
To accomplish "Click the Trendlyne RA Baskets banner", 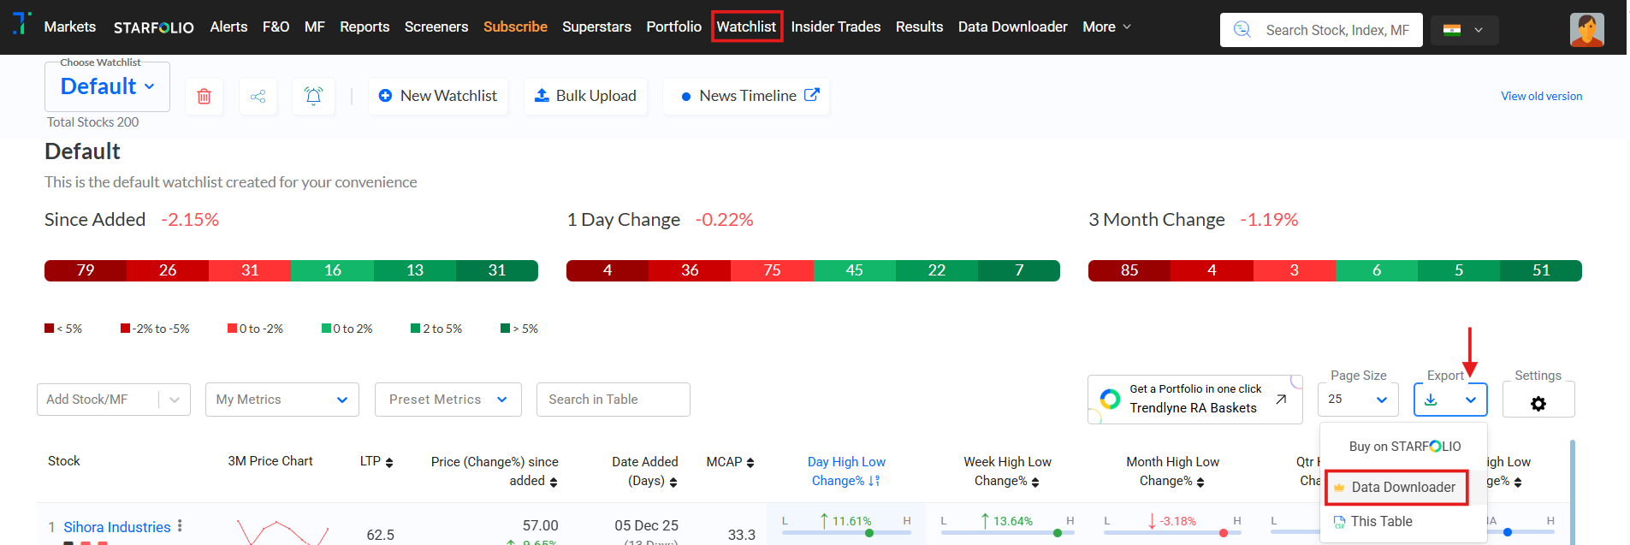I will 1194,399.
